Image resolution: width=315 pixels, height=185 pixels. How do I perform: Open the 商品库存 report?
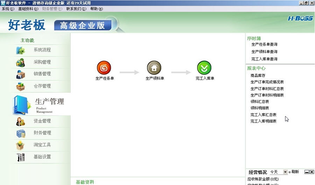(x=258, y=76)
